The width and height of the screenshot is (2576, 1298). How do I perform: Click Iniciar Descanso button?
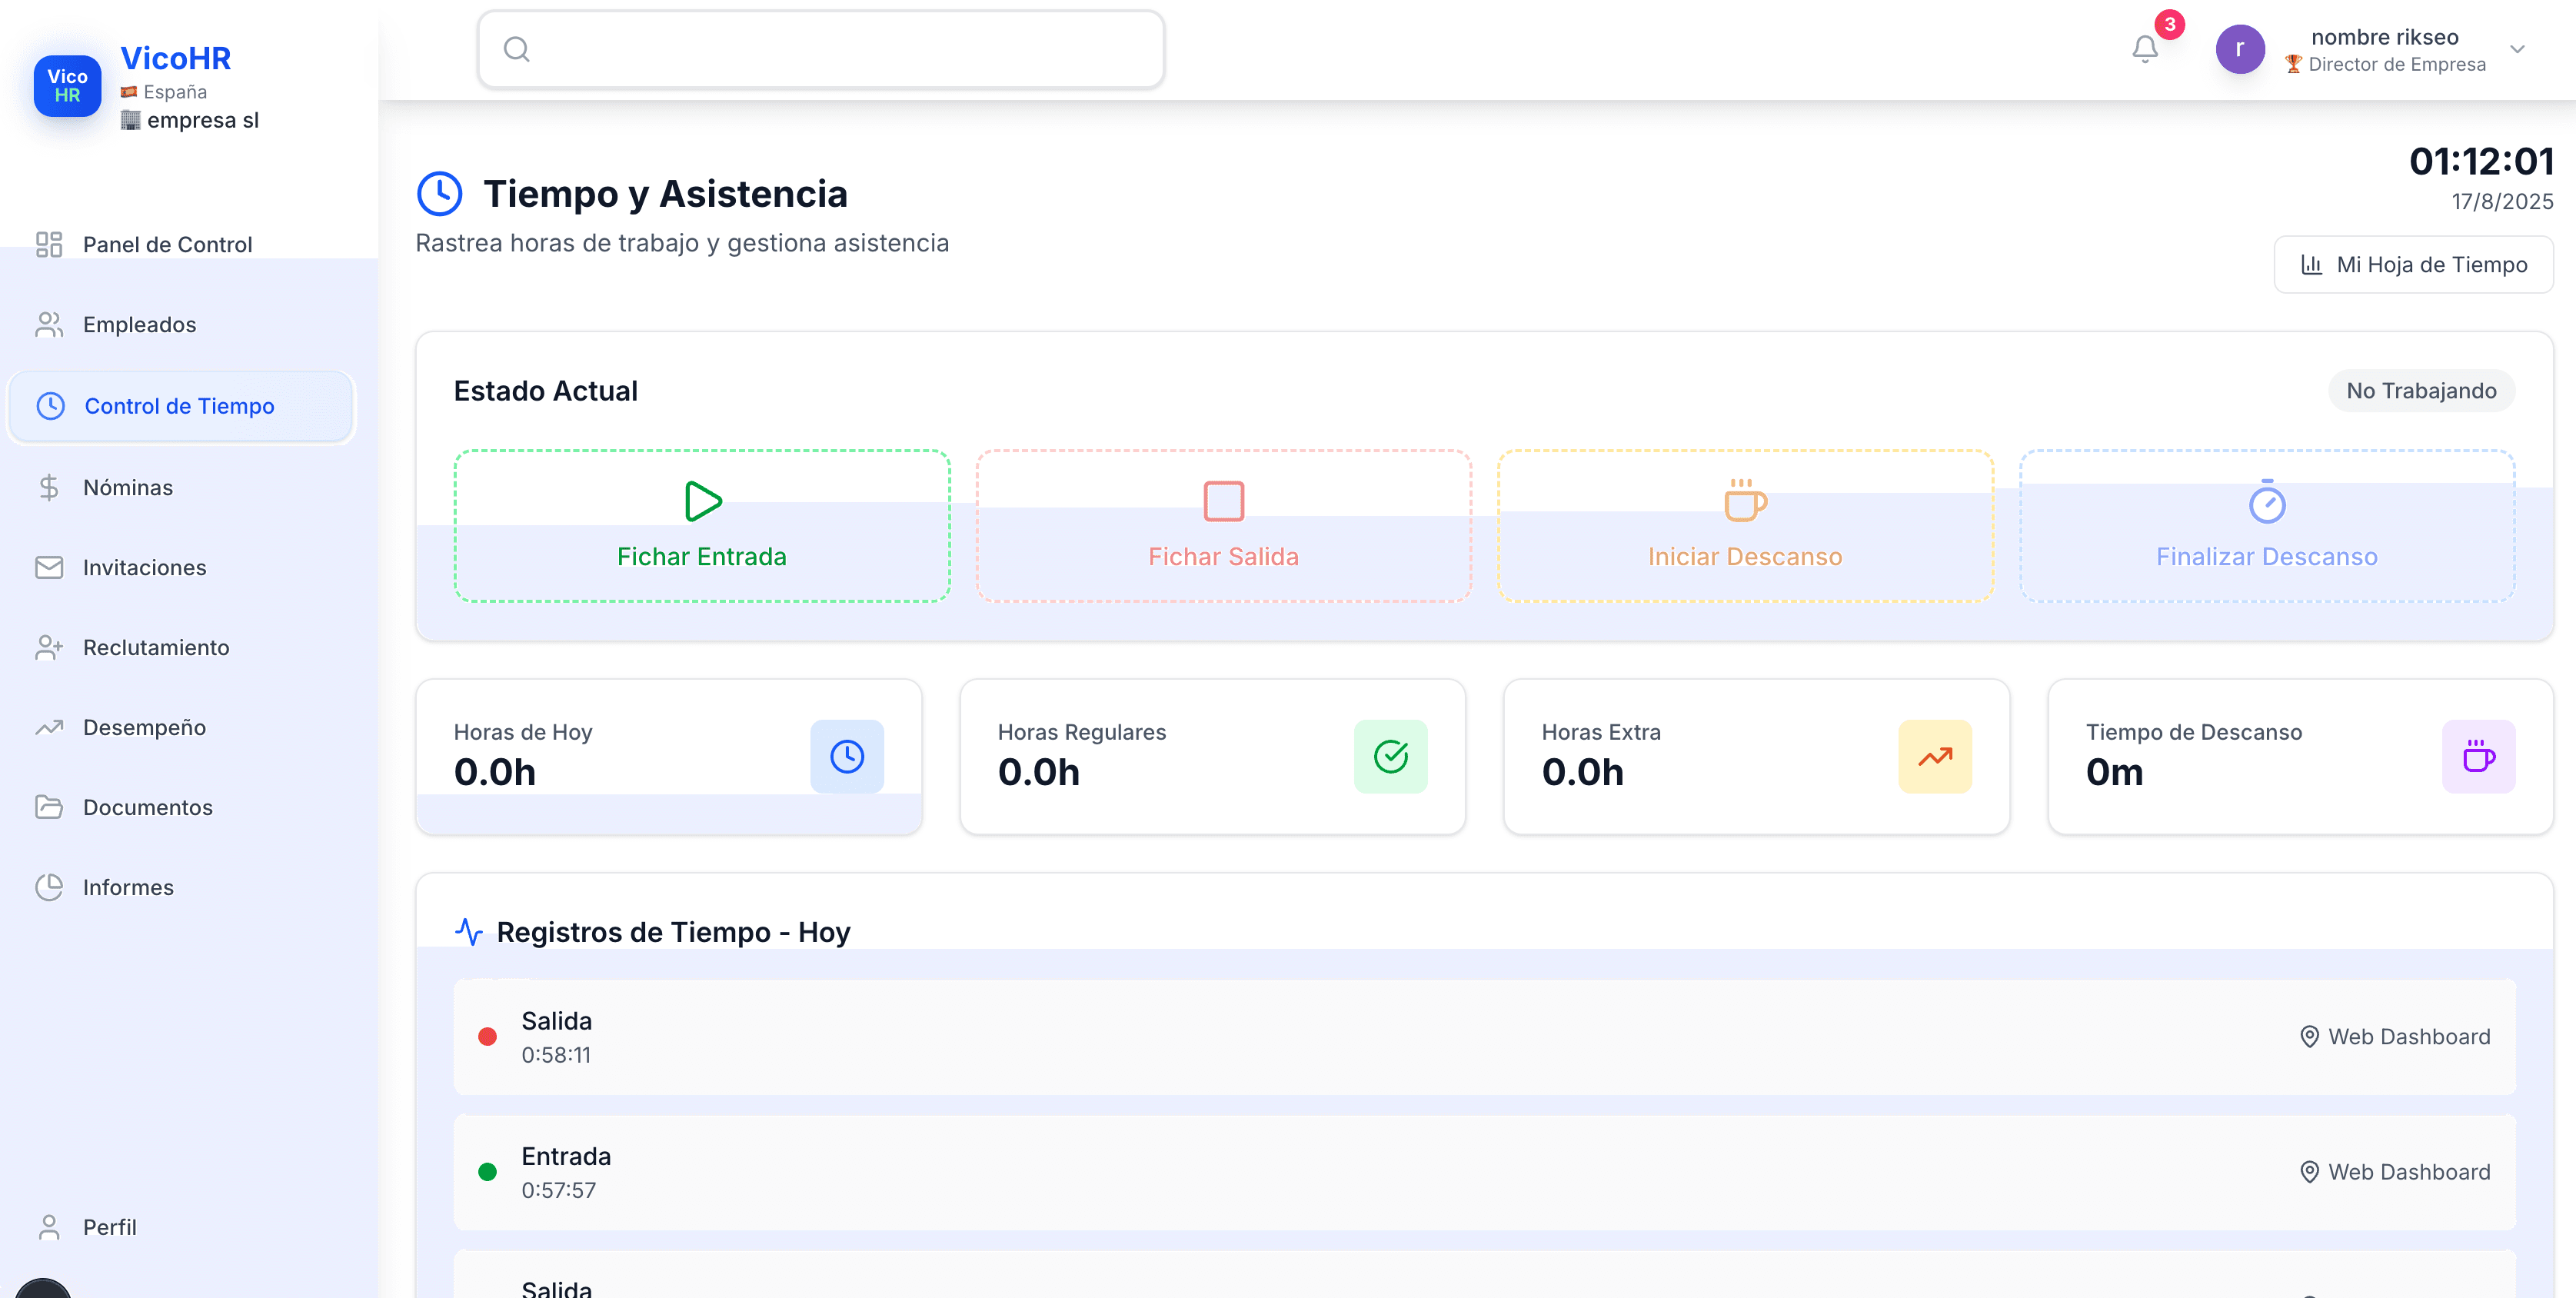pos(1746,526)
